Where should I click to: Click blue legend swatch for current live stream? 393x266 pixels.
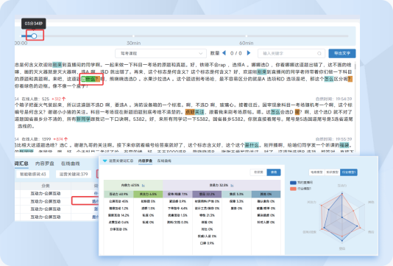point(293,183)
